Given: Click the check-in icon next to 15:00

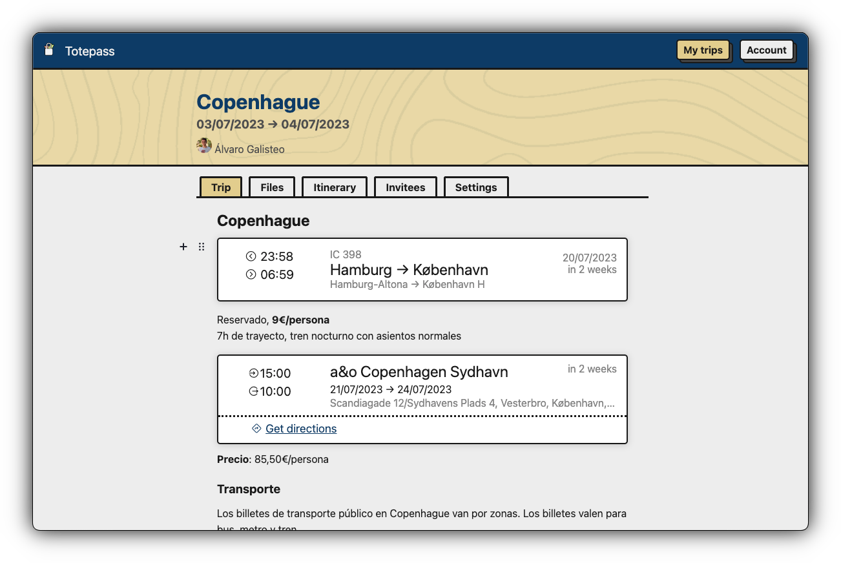Looking at the screenshot, I should click(x=253, y=373).
